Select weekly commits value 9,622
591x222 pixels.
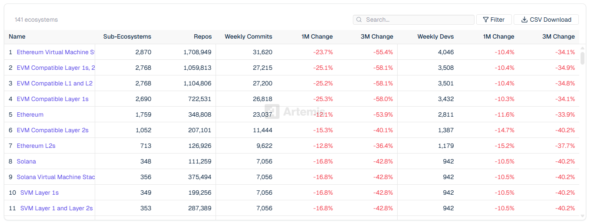(x=265, y=146)
